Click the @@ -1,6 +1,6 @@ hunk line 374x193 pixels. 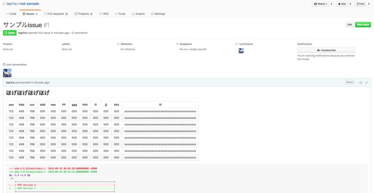[x=20, y=175]
